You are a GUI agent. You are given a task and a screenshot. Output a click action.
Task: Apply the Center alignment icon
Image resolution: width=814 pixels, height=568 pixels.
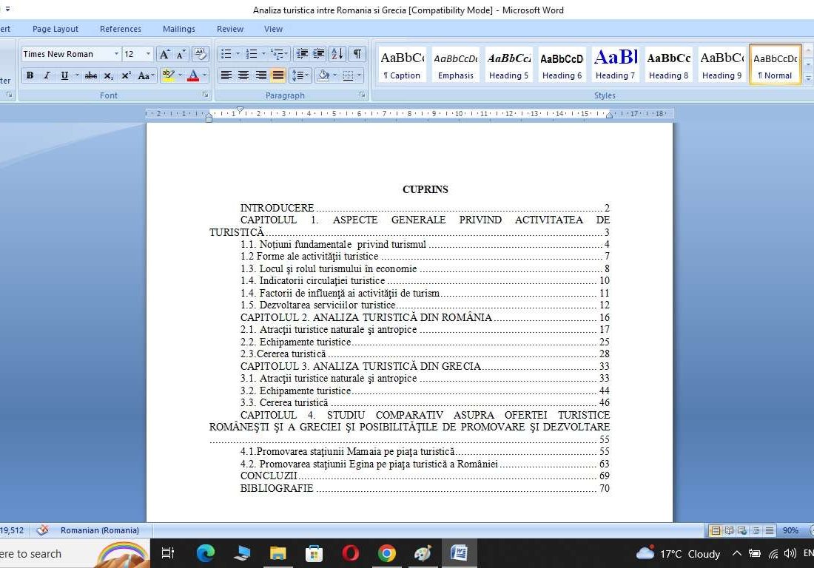coord(243,75)
